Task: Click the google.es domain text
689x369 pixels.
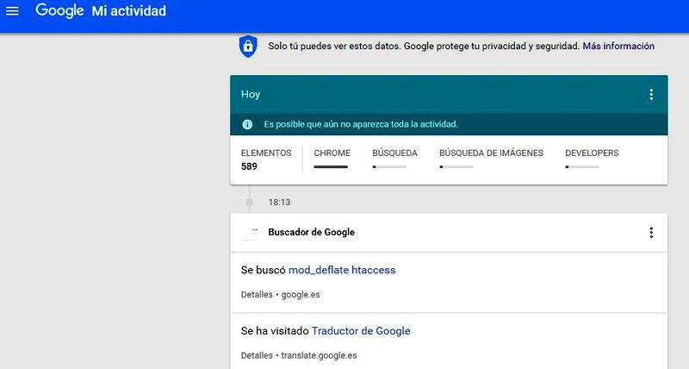Action: point(301,295)
